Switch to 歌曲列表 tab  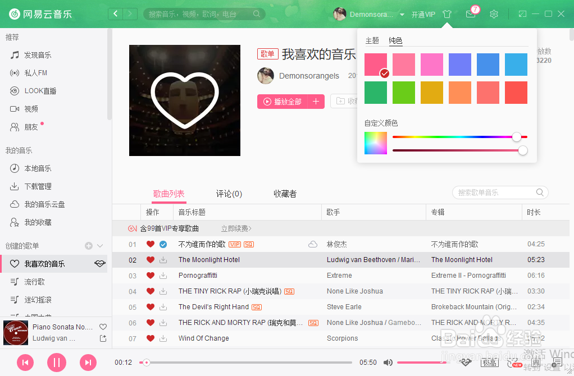168,194
